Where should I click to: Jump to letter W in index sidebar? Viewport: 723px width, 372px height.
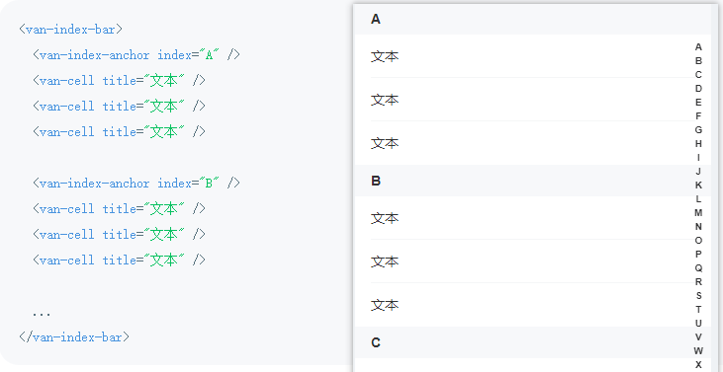[698, 350]
